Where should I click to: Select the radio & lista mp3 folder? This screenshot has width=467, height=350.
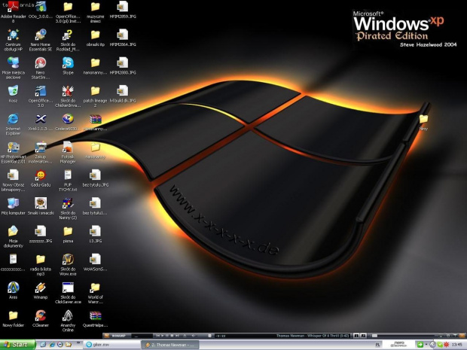pos(41,264)
